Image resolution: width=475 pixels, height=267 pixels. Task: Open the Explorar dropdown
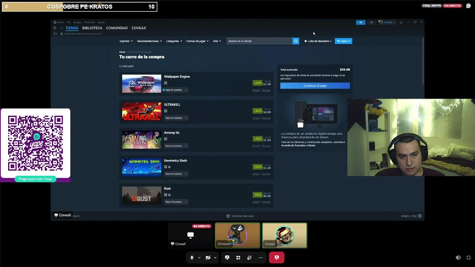tap(126, 41)
